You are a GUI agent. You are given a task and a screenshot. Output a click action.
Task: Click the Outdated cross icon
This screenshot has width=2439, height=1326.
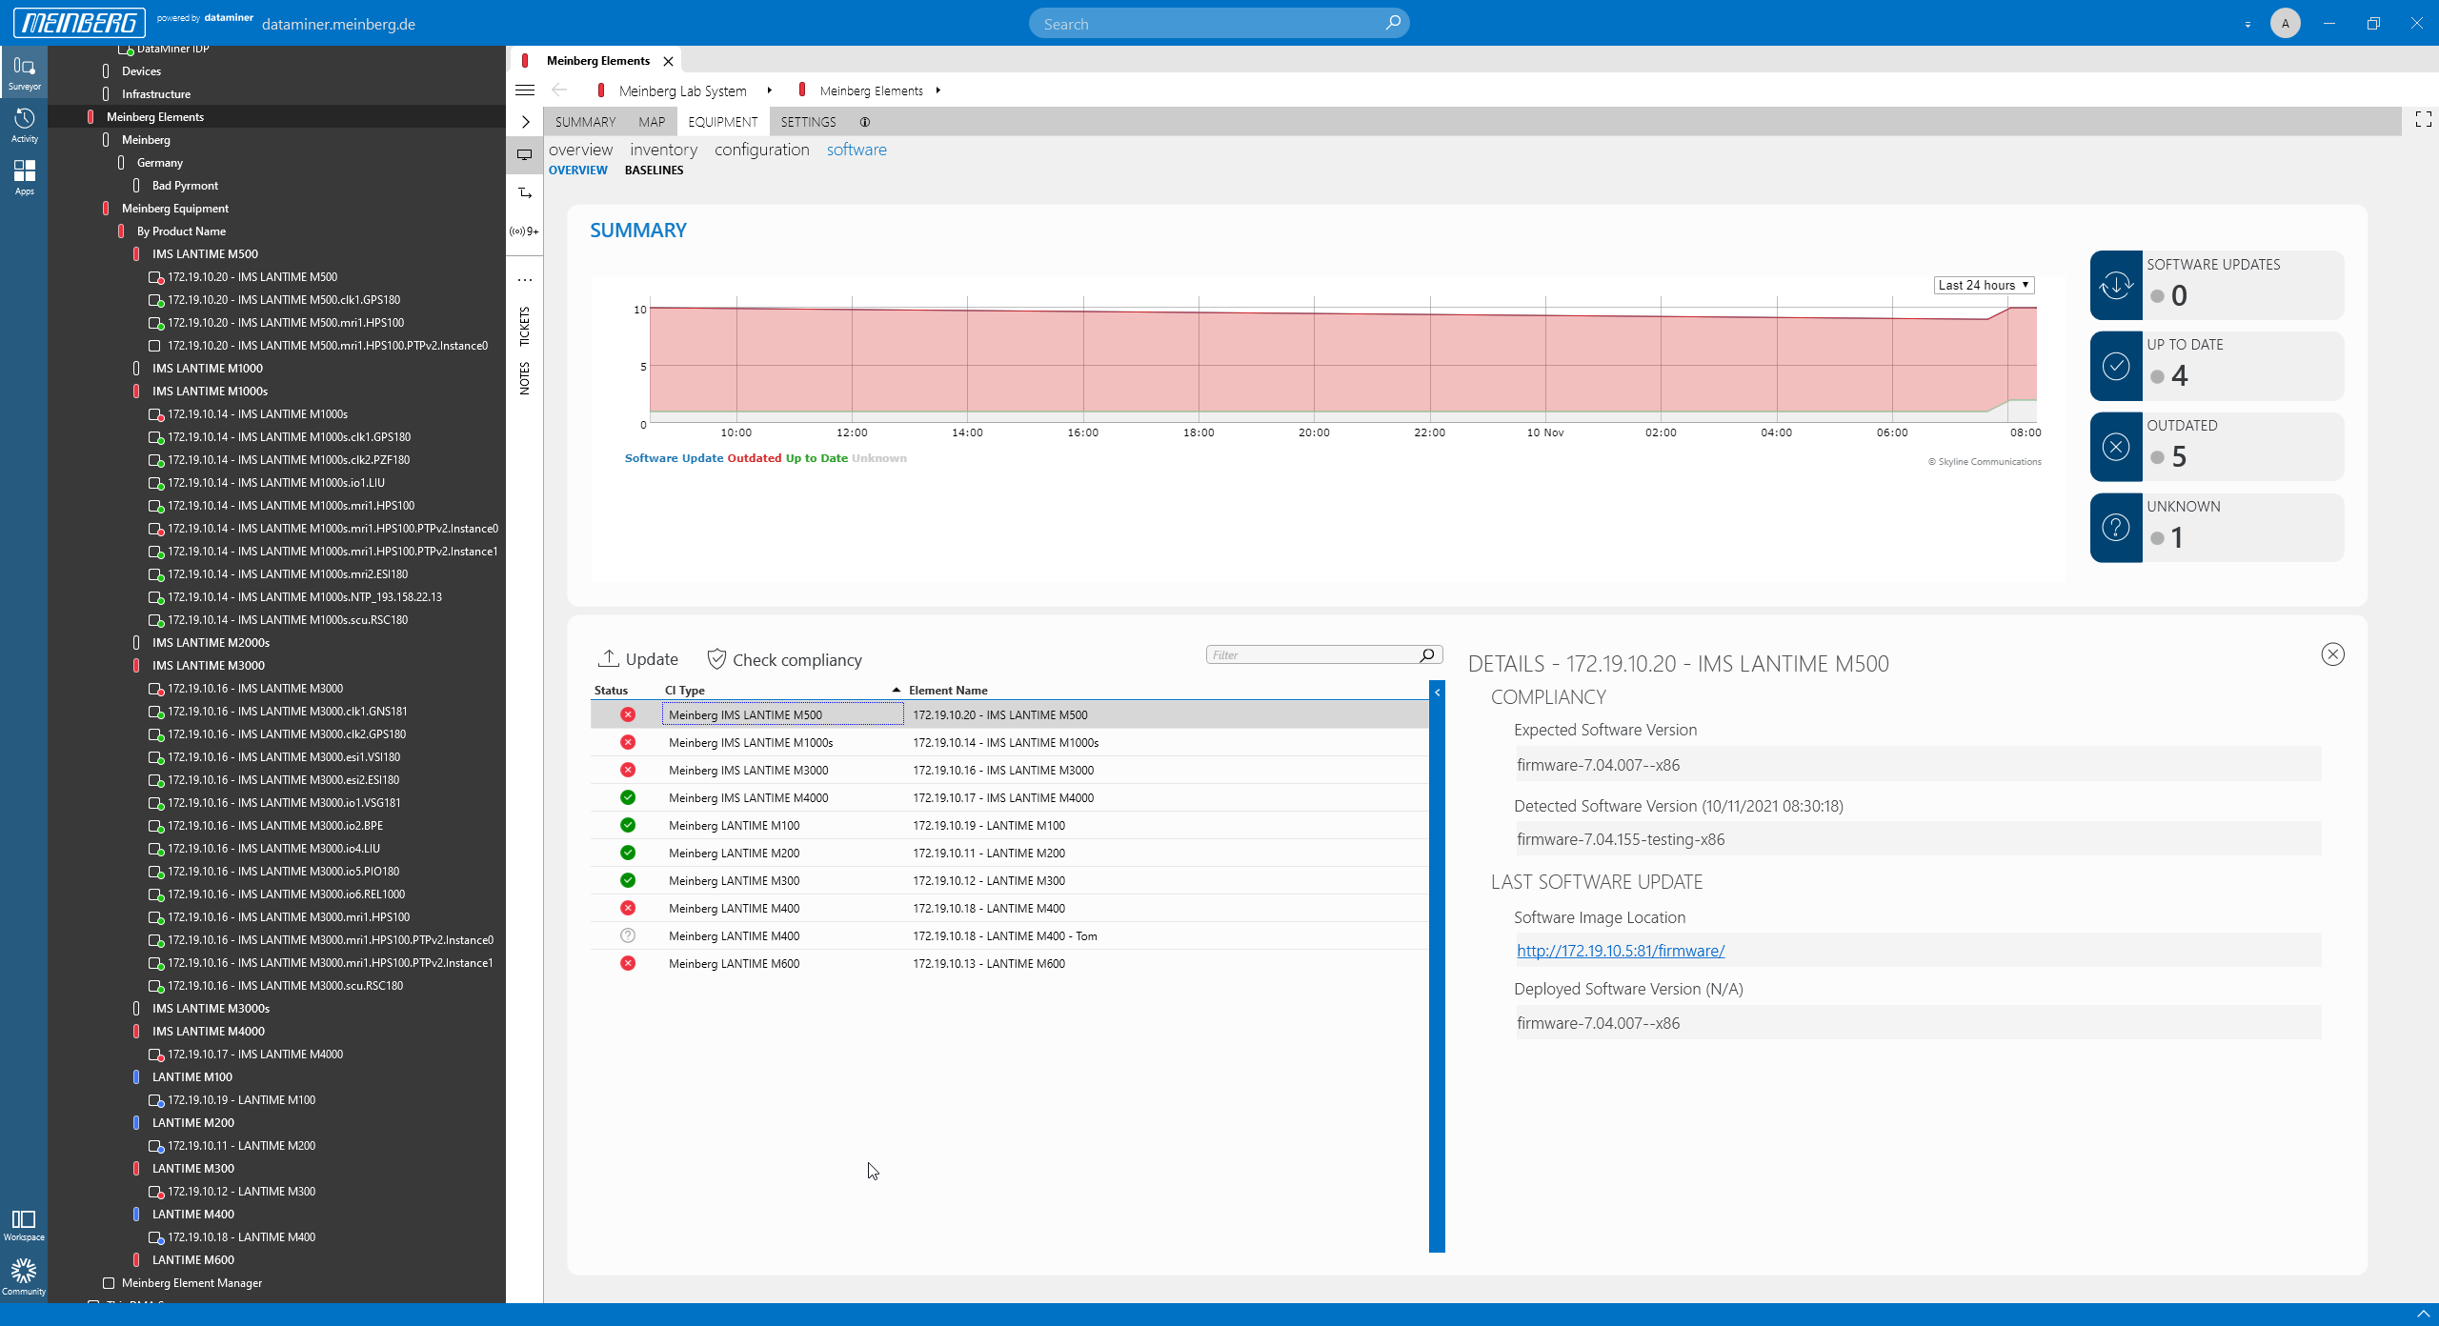pyautogui.click(x=2116, y=447)
